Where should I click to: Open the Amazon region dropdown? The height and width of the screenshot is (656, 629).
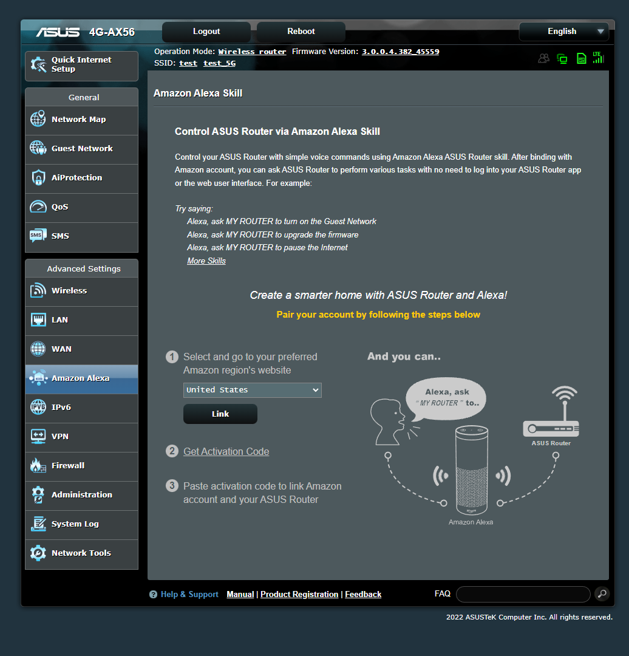(x=252, y=390)
